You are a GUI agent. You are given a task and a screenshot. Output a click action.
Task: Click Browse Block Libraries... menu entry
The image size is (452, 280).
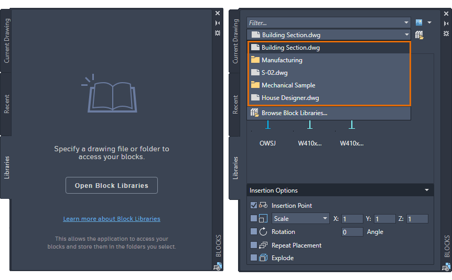[x=329, y=113]
